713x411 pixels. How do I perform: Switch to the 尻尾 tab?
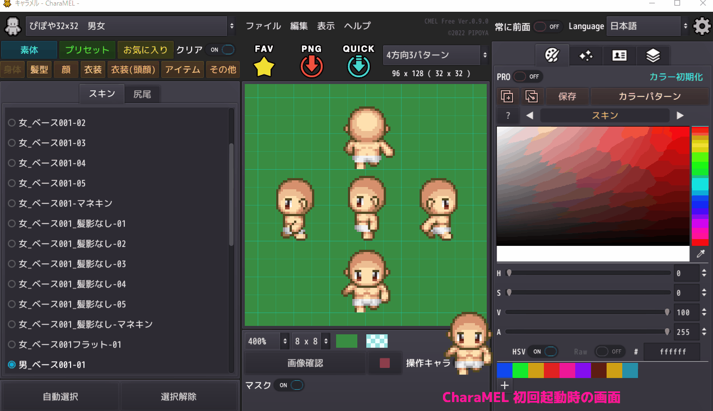[x=142, y=94]
